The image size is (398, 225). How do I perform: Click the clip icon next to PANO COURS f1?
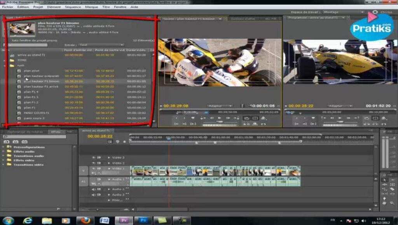point(19,113)
